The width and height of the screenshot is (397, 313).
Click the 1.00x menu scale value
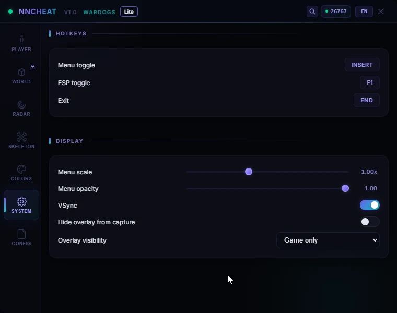(369, 172)
